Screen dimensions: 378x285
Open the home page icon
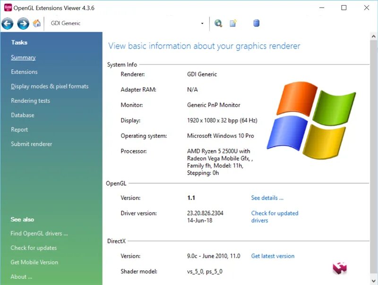click(x=37, y=23)
